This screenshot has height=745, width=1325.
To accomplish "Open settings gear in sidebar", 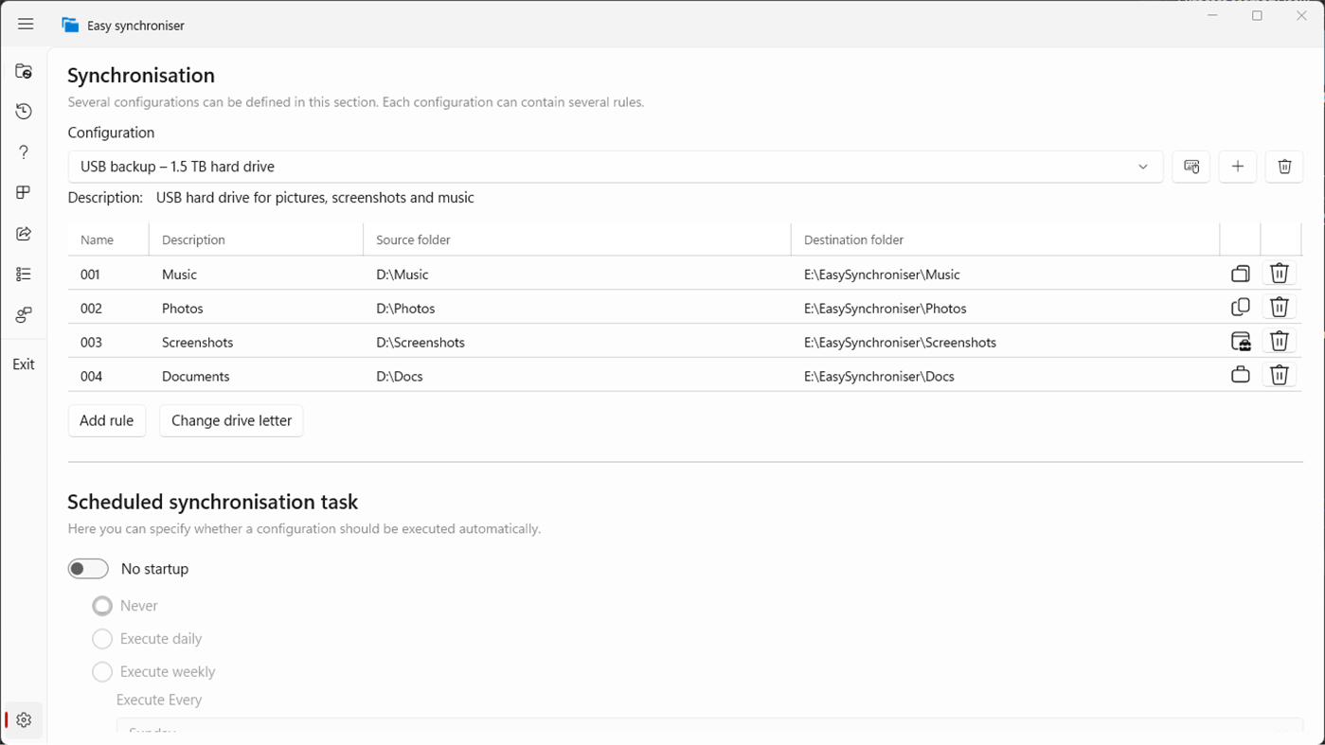I will 24,720.
